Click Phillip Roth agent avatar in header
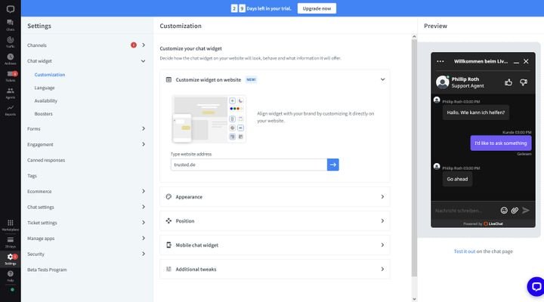This screenshot has height=302, width=544. 442,82
